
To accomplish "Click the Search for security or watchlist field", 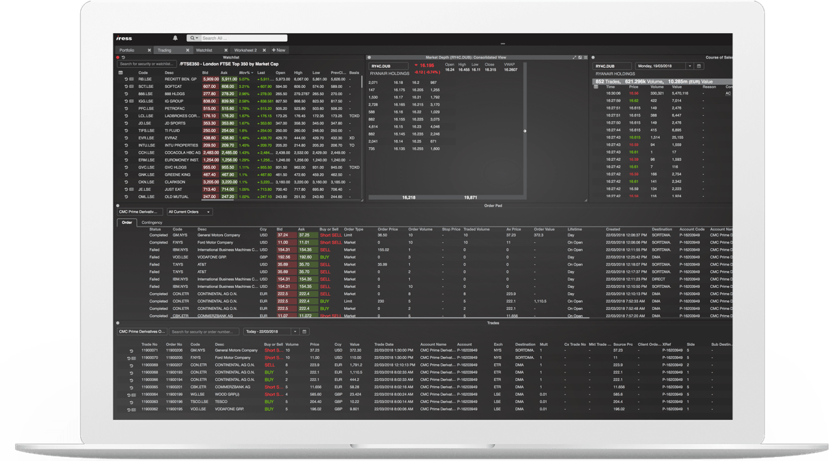I will tap(147, 64).
